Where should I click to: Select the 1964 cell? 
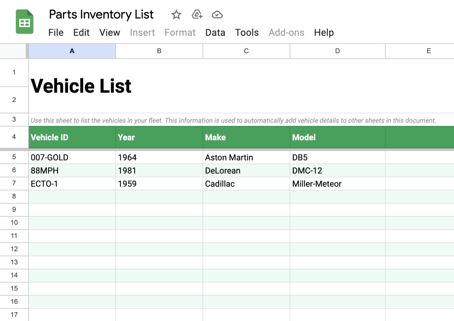(159, 157)
